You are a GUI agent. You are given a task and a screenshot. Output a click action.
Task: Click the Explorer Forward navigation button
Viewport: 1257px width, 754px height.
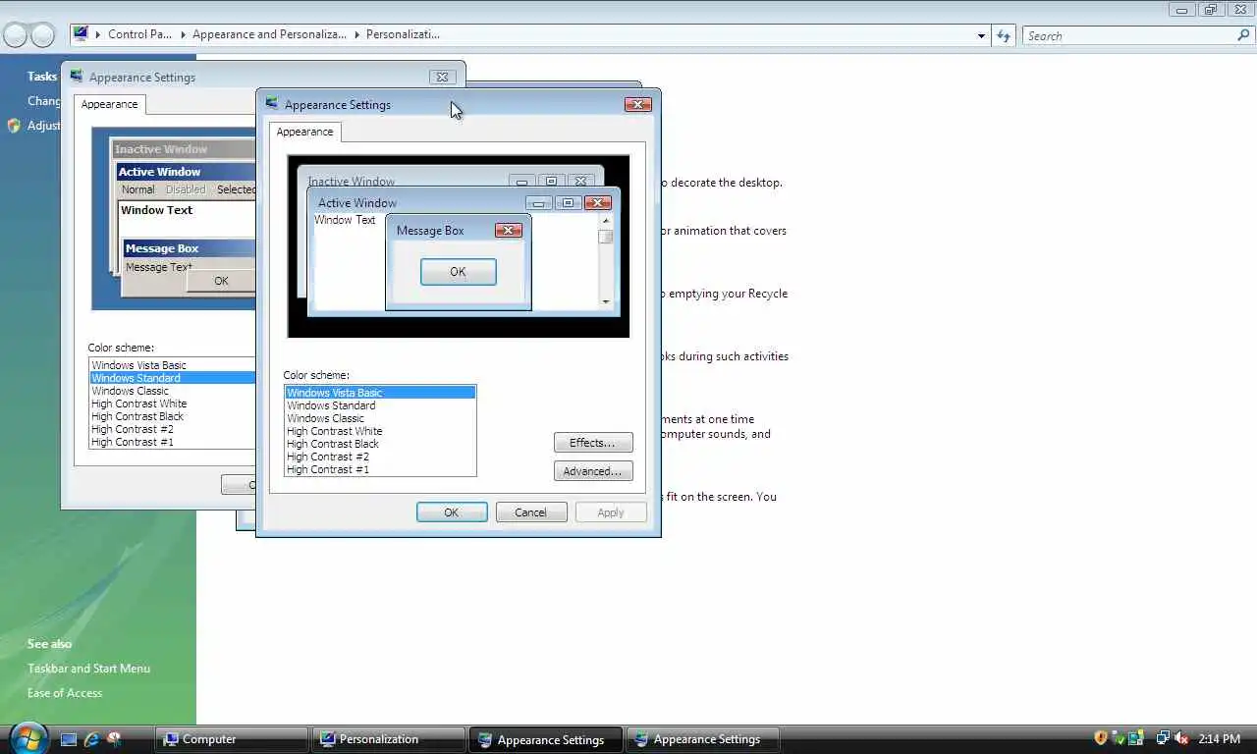[x=42, y=35]
